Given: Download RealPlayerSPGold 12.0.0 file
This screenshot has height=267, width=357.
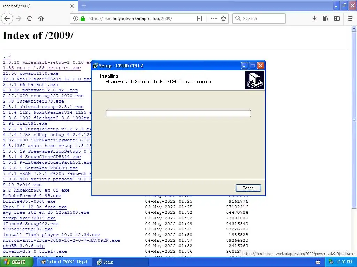Looking at the screenshot, I should (47, 79).
